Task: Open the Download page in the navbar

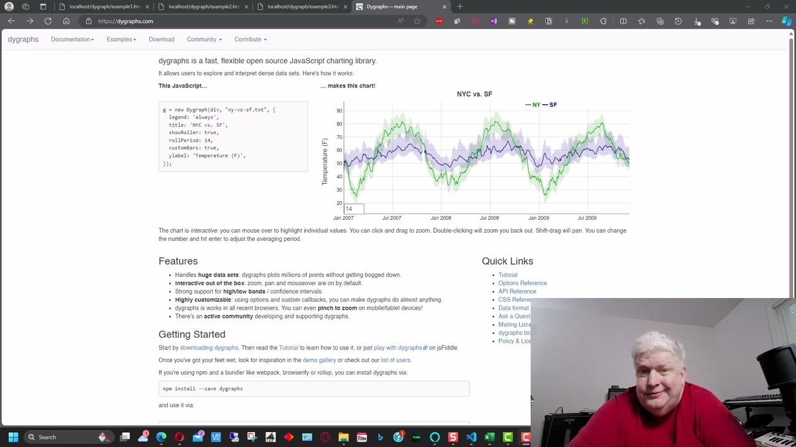Action: point(162,39)
